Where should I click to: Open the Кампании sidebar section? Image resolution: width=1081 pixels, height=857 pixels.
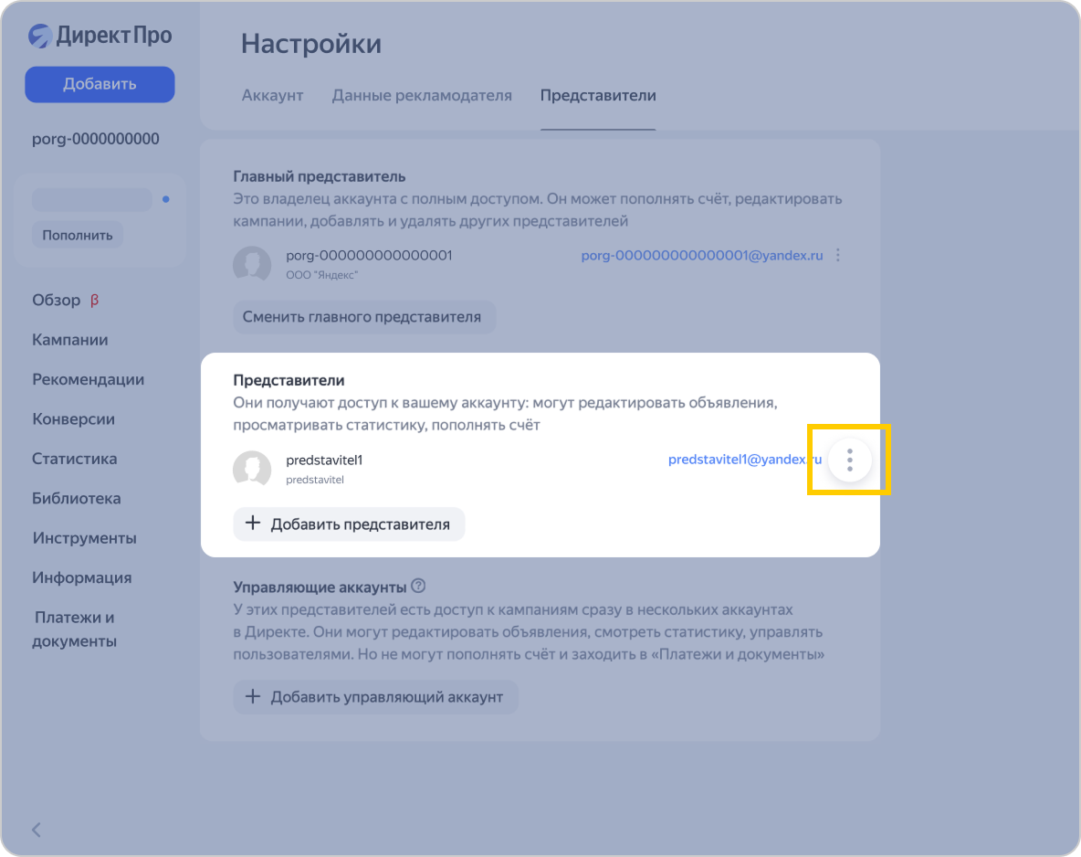click(x=70, y=340)
